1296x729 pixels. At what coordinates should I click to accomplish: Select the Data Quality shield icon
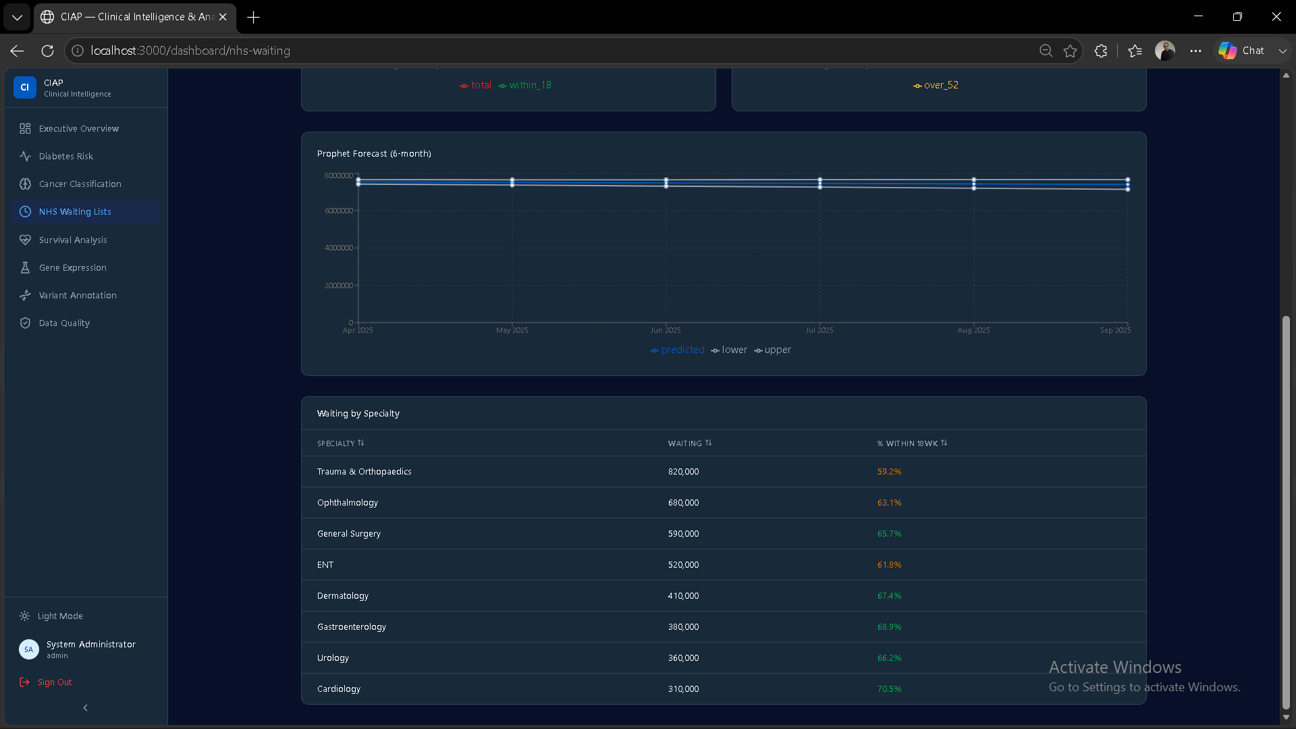25,323
